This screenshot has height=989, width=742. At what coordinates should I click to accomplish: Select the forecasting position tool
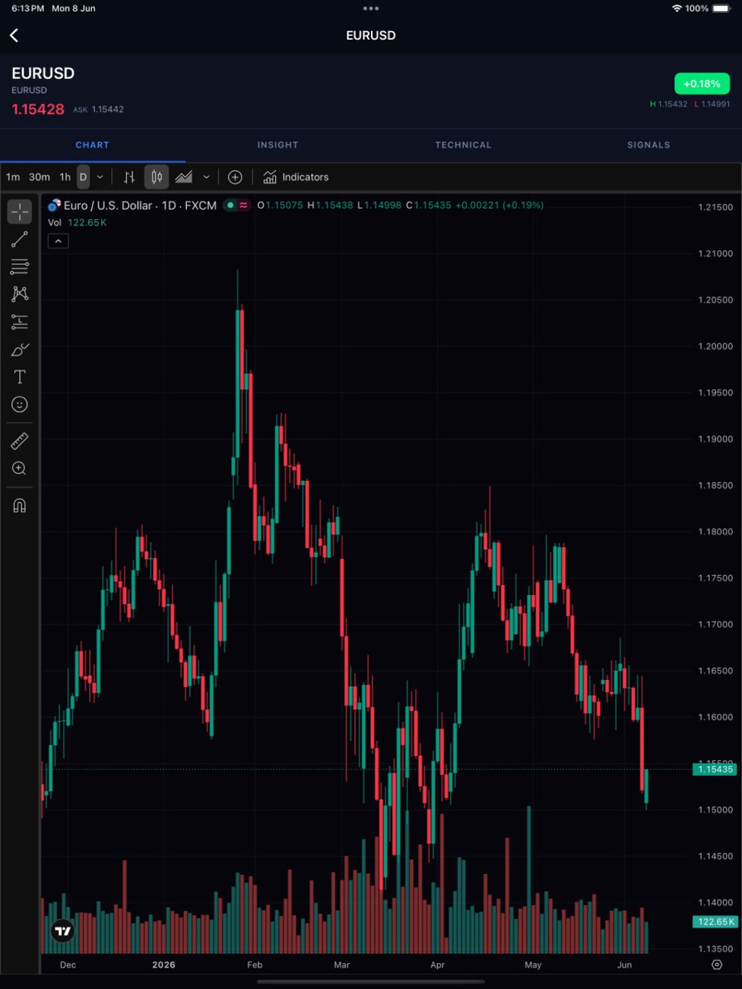pos(19,322)
